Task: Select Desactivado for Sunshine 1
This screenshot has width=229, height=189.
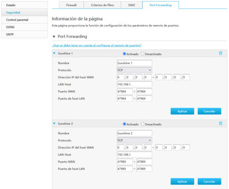Action: (142, 54)
